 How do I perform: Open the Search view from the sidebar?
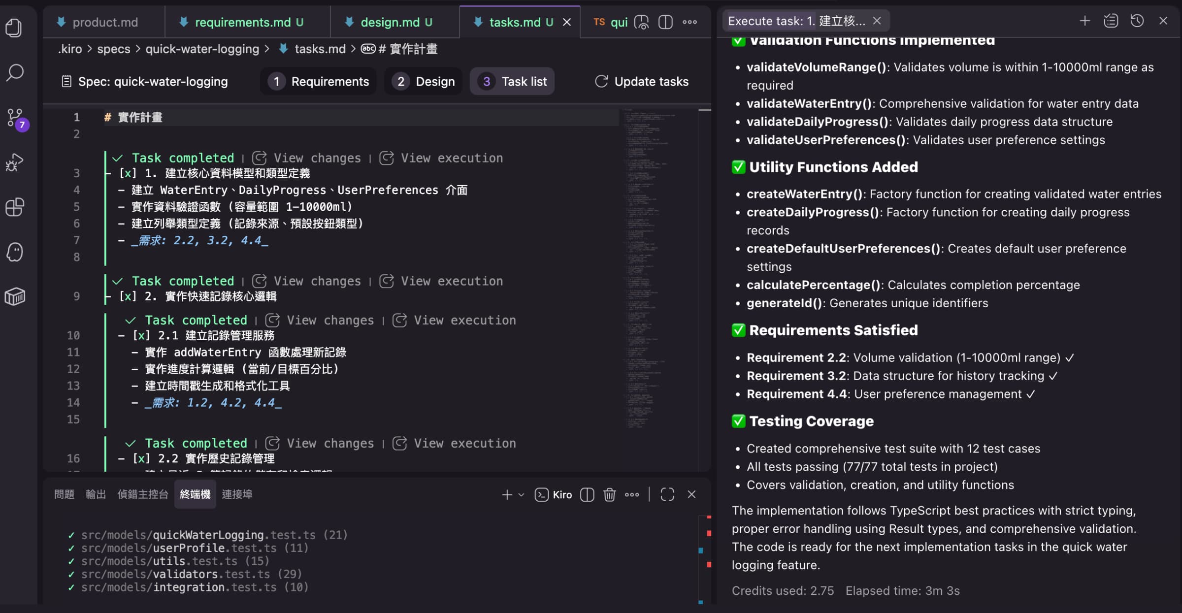pos(14,72)
